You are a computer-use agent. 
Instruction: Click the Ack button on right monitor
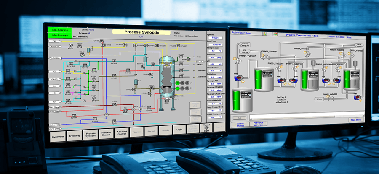[x=240, y=118]
